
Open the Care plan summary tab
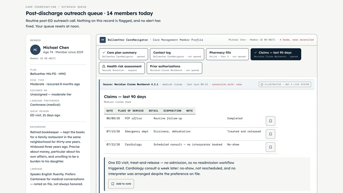click(123, 54)
